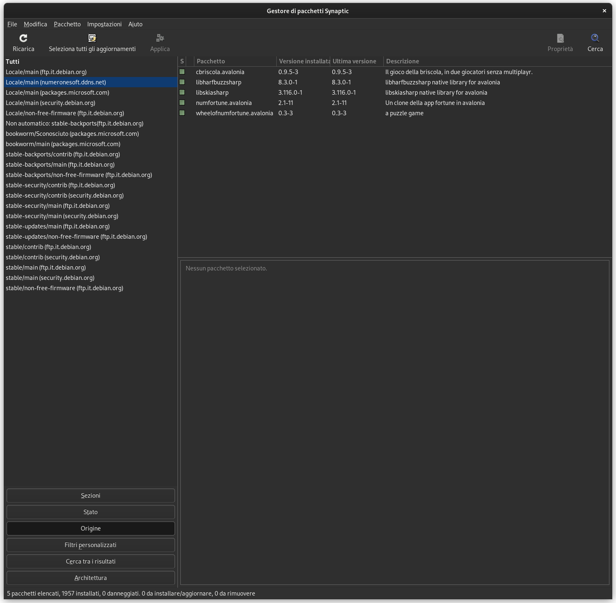This screenshot has width=616, height=603.
Task: Select the libharfbuzzsharp package name
Action: point(219,82)
